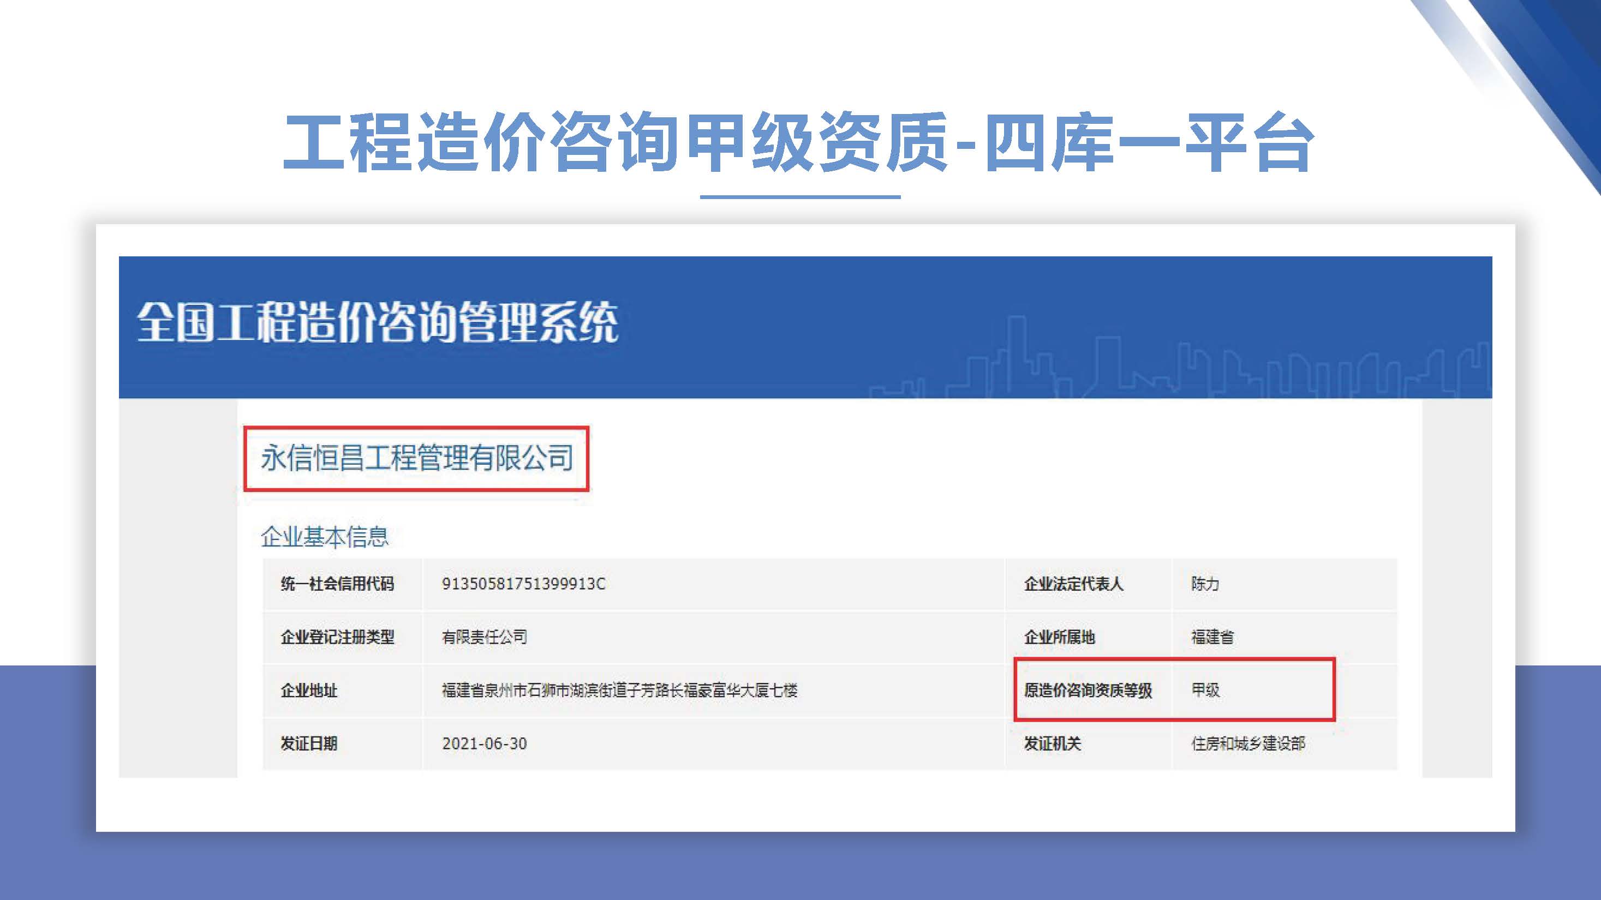Select legal representative name 陈力
Screen dimensions: 1601x900
(1205, 584)
